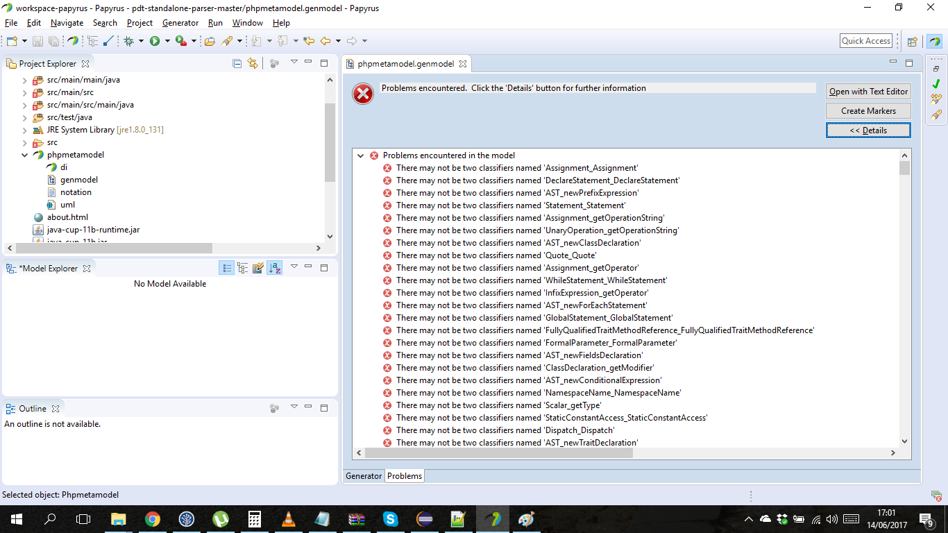948x533 pixels.
Task: Toggle alphabetical sort in Model Explorer
Action: (275, 268)
